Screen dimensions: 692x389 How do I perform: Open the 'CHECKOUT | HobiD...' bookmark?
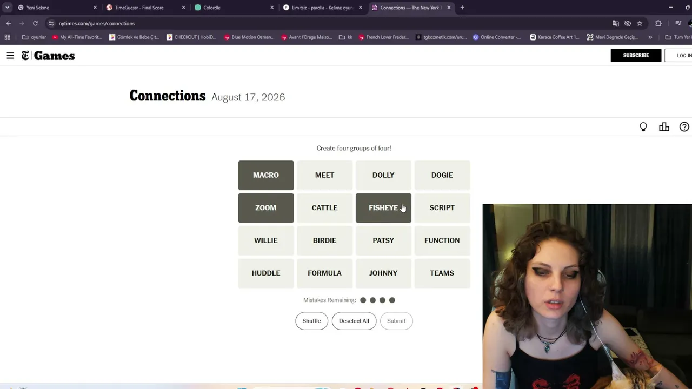coord(191,37)
